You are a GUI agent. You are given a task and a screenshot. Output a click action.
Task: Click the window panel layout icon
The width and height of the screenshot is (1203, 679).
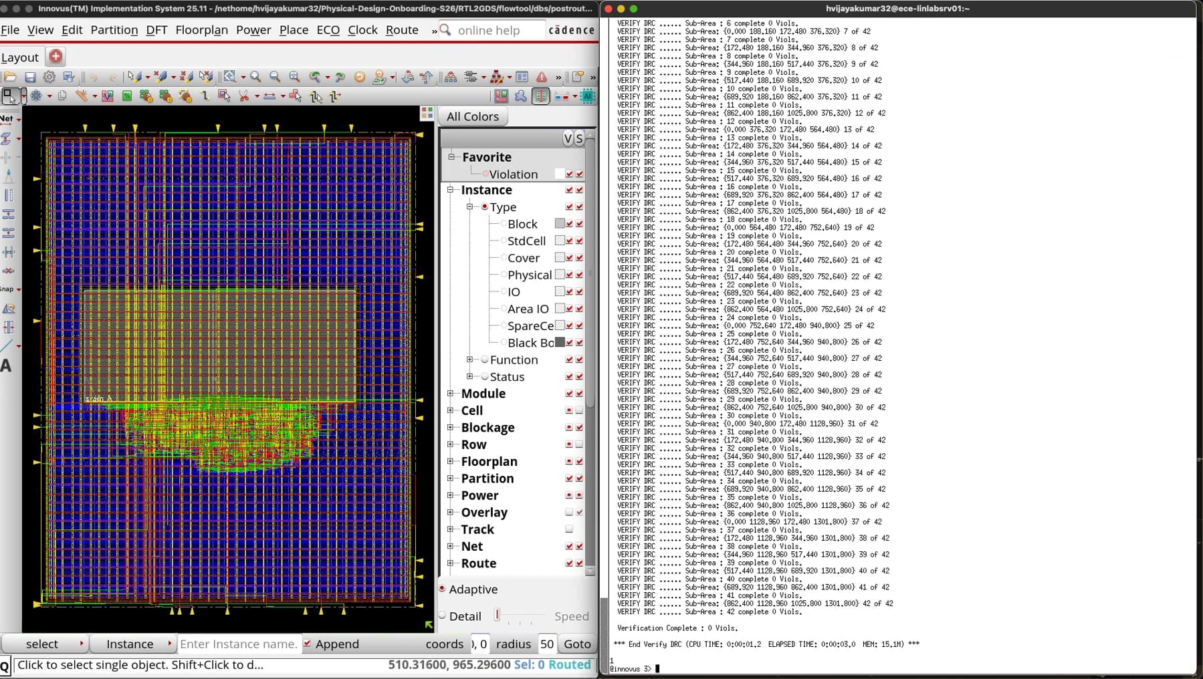(x=522, y=78)
